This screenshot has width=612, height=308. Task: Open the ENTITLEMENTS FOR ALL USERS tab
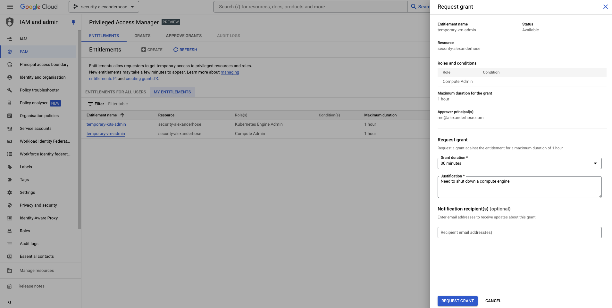[x=115, y=92]
